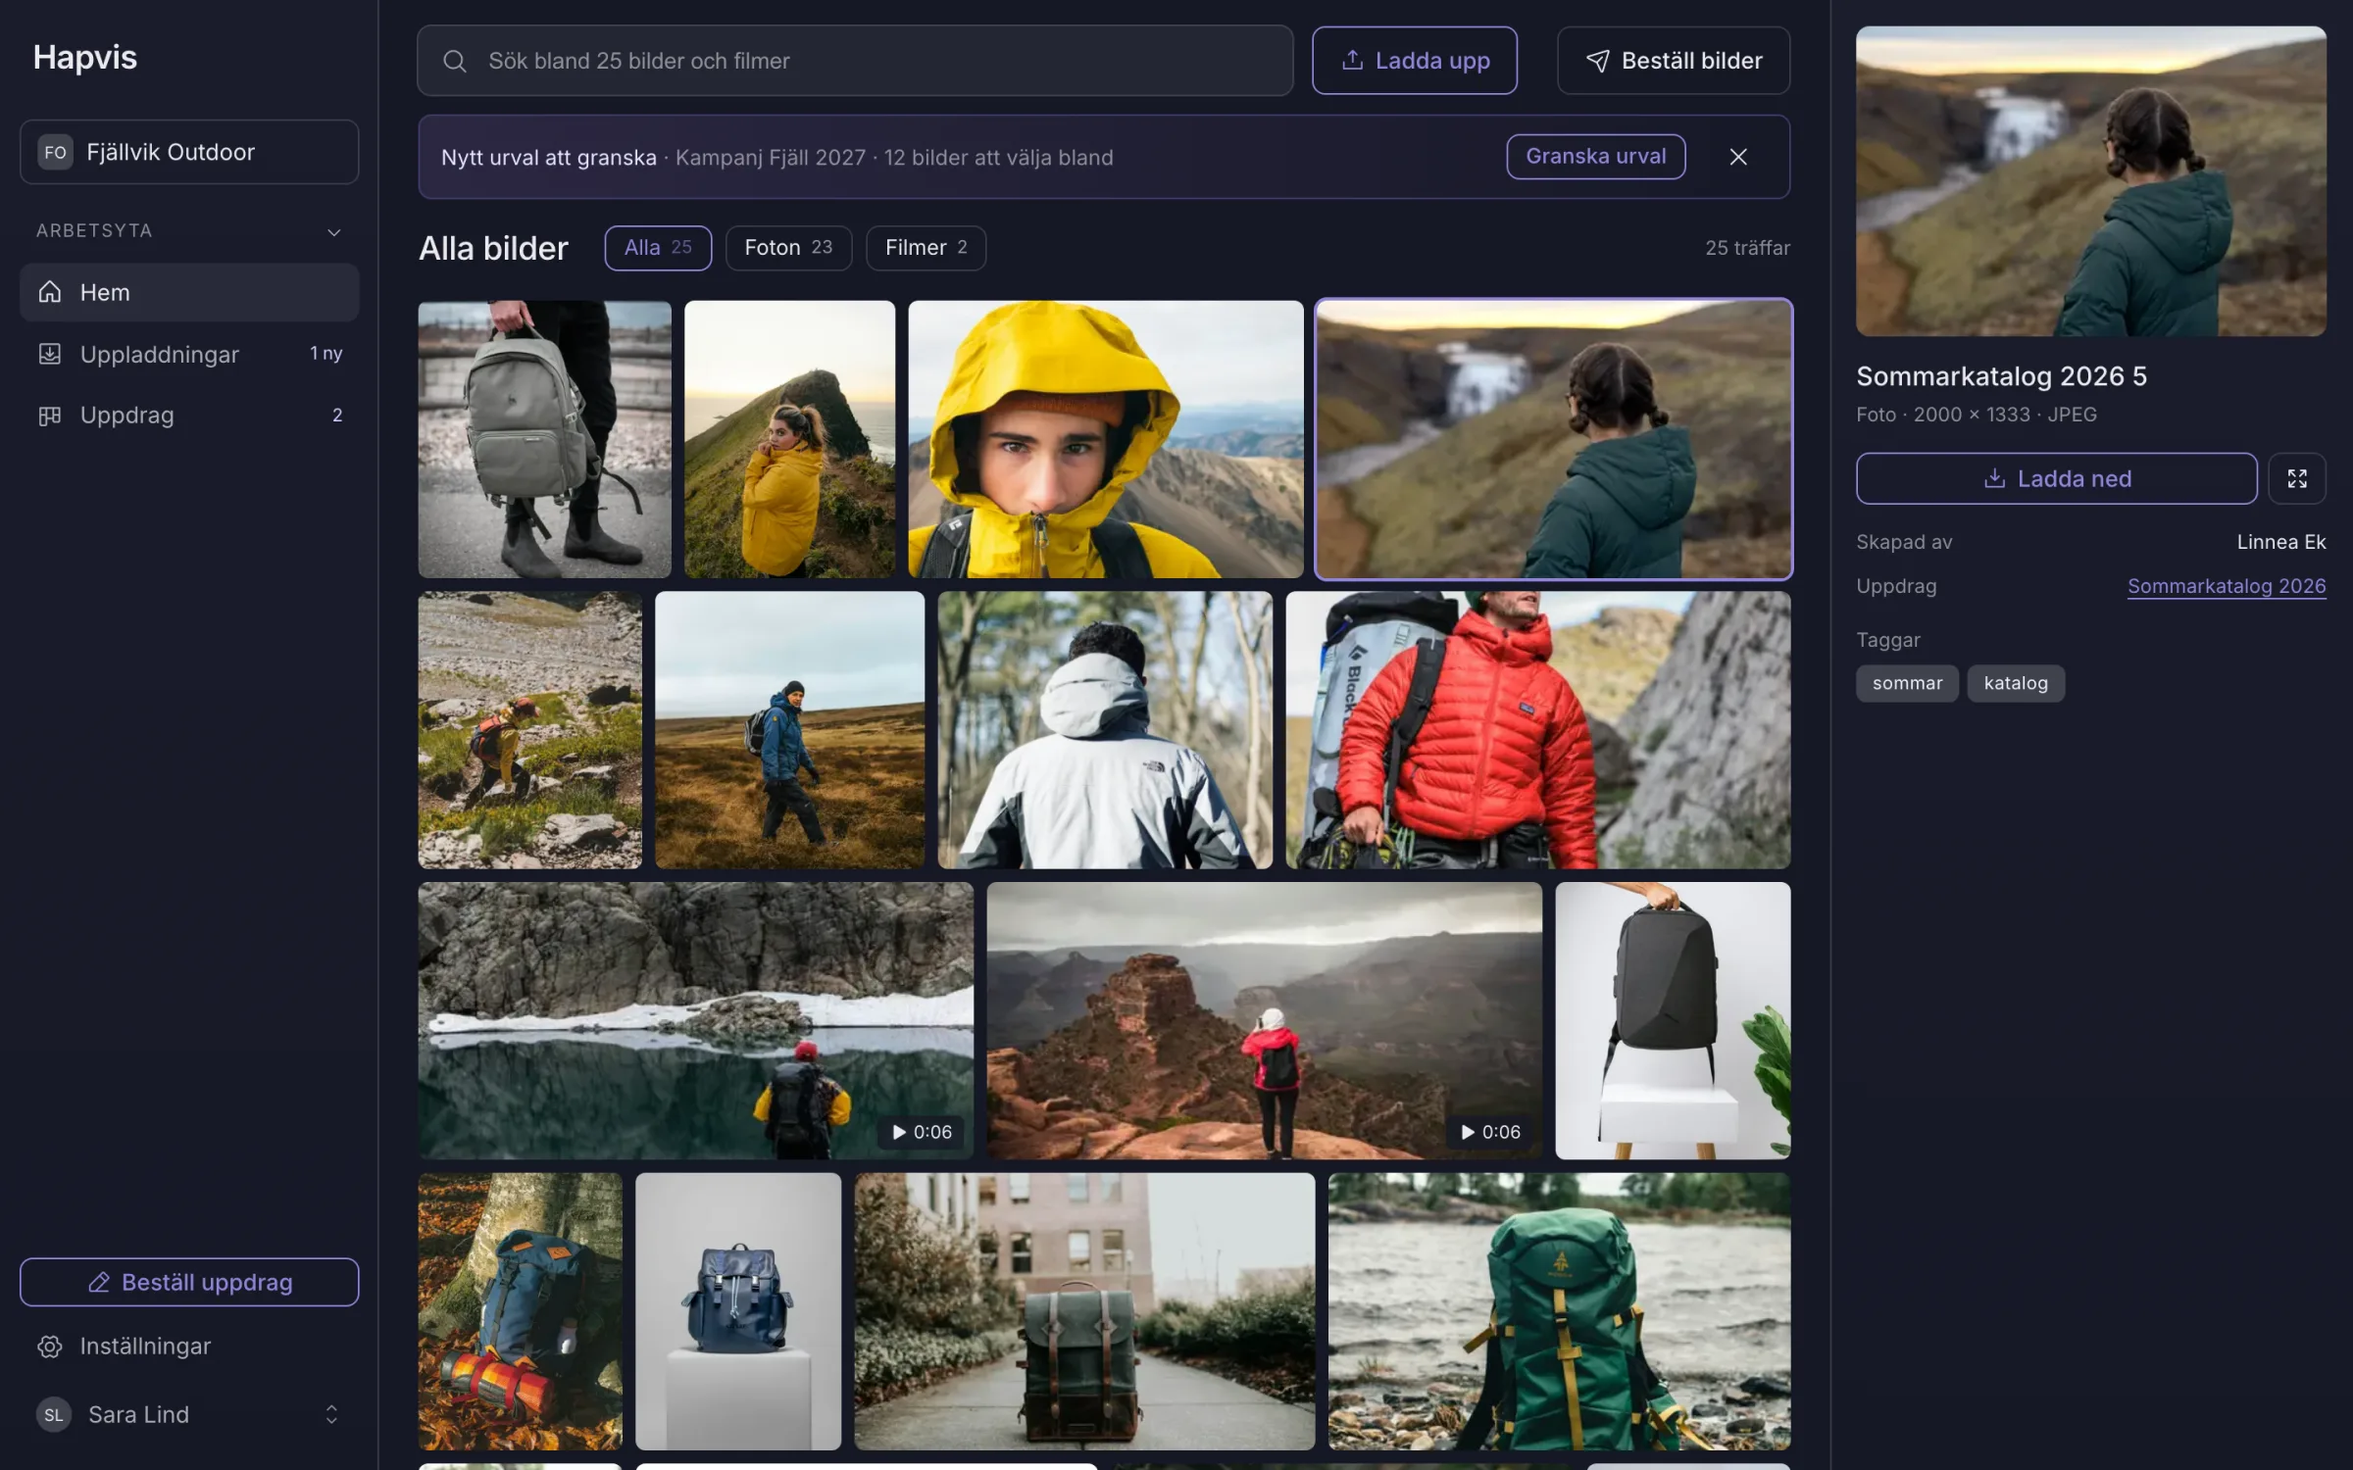Switch to the Foton 23 tab
2353x1470 pixels.
point(788,248)
